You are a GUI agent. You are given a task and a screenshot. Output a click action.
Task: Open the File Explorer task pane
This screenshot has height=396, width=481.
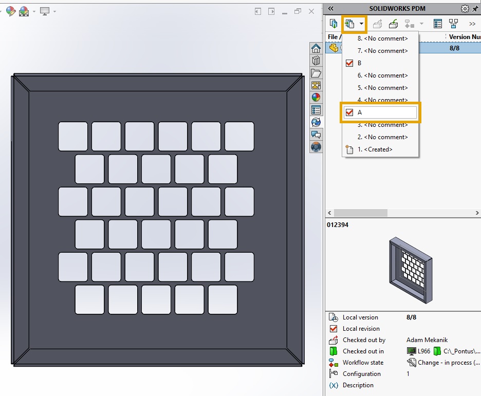click(316, 73)
